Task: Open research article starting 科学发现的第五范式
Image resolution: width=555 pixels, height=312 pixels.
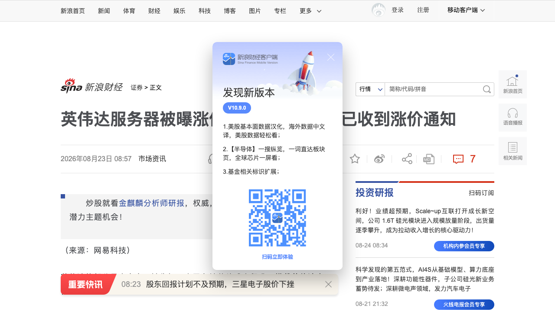Action: pos(425,279)
